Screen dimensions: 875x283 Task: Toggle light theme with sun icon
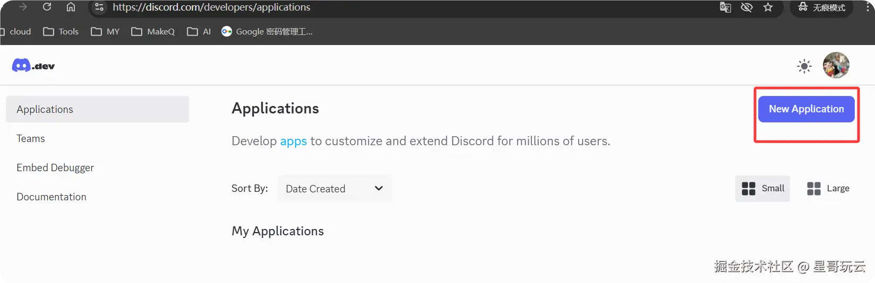click(804, 66)
